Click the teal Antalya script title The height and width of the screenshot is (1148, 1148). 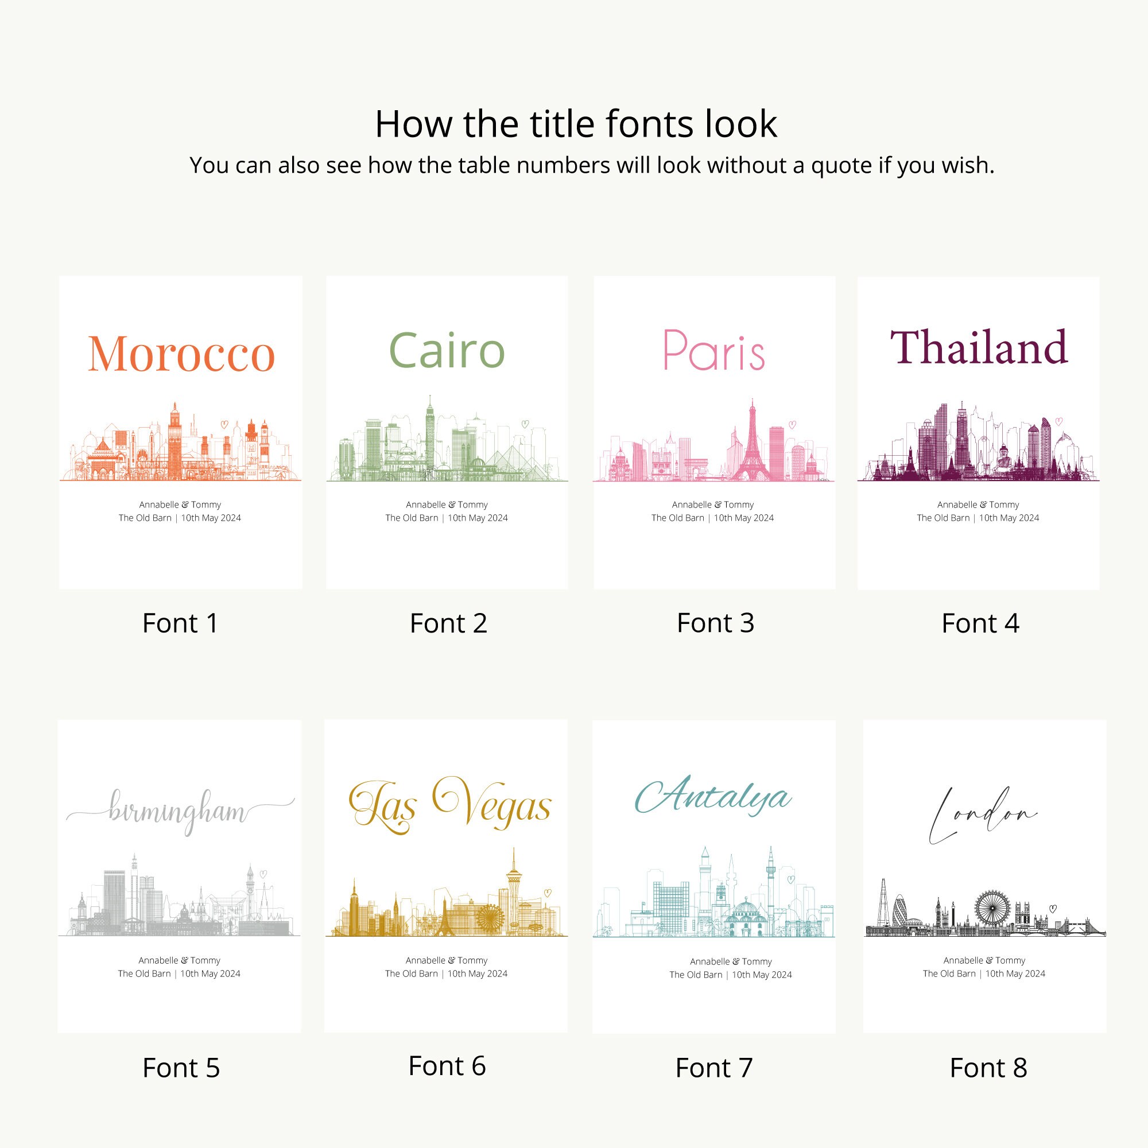coord(713,795)
